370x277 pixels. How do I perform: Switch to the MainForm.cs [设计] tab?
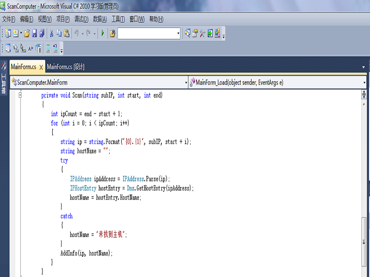coord(66,67)
